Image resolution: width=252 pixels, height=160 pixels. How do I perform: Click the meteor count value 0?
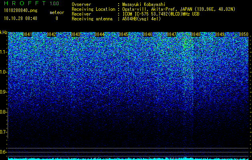pyautogui.click(x=57, y=18)
